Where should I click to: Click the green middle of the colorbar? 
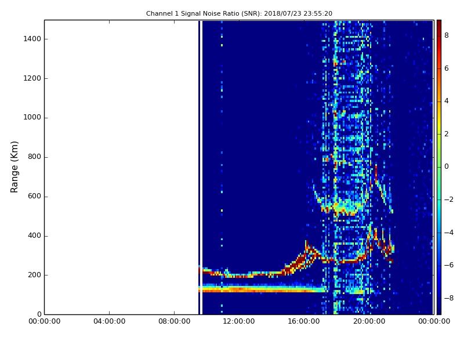click(439, 167)
